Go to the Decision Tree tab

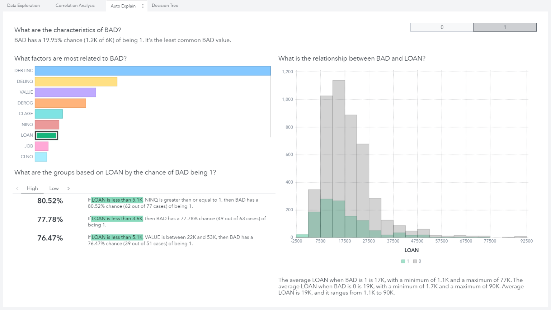click(x=165, y=6)
